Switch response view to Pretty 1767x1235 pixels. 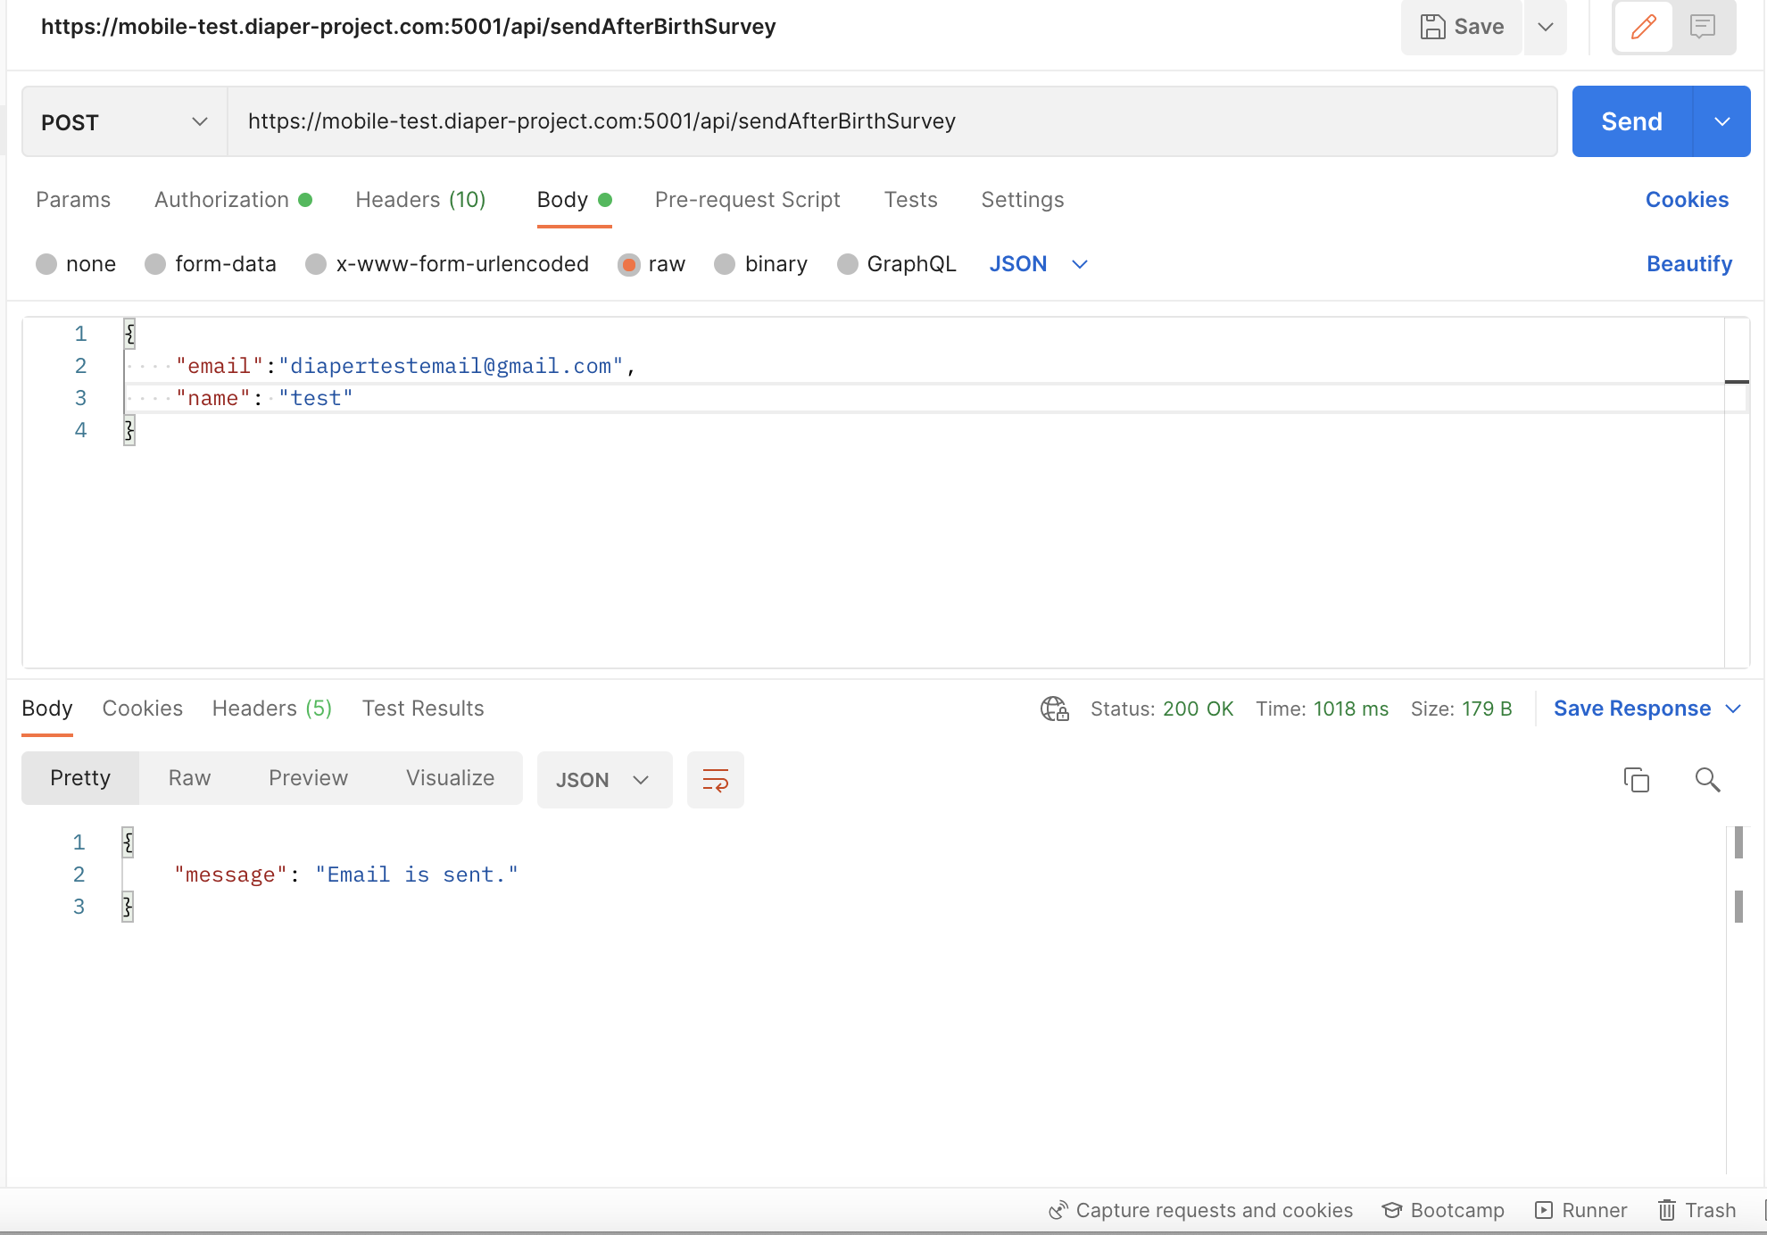point(80,778)
